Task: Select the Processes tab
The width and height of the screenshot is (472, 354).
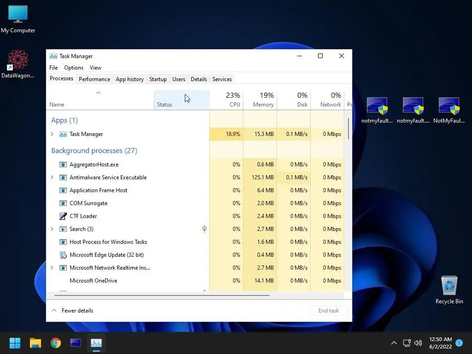Action: click(x=61, y=78)
